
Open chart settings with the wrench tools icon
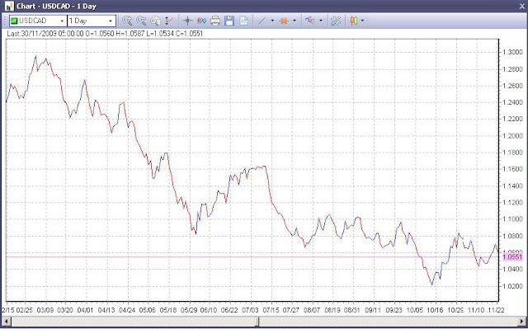point(336,21)
